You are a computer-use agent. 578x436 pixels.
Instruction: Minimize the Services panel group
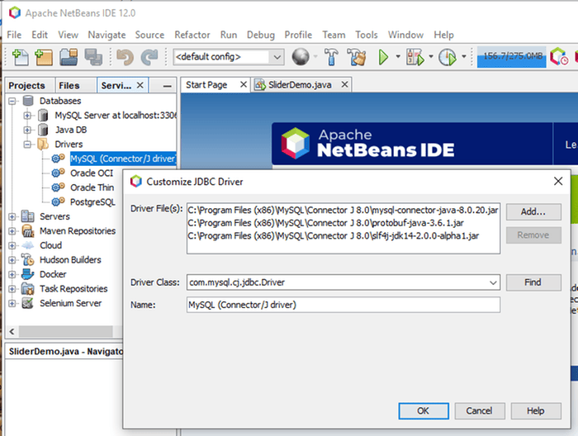167,86
